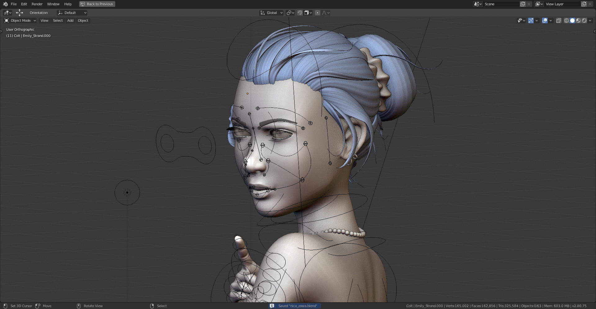Open the Help menu

[x=68, y=4]
